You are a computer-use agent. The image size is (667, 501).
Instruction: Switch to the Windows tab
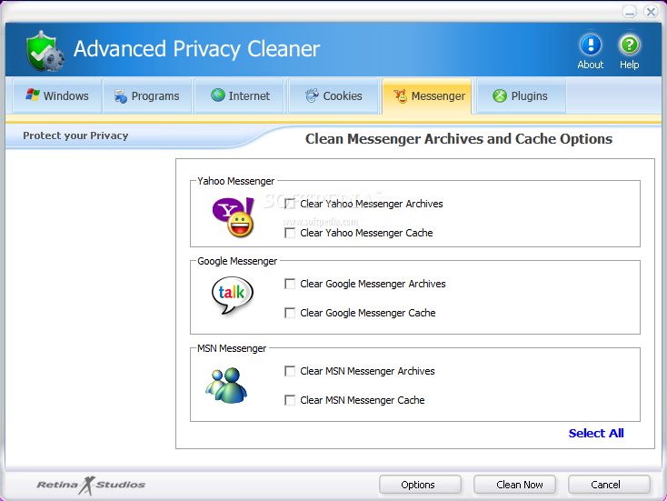(x=57, y=95)
